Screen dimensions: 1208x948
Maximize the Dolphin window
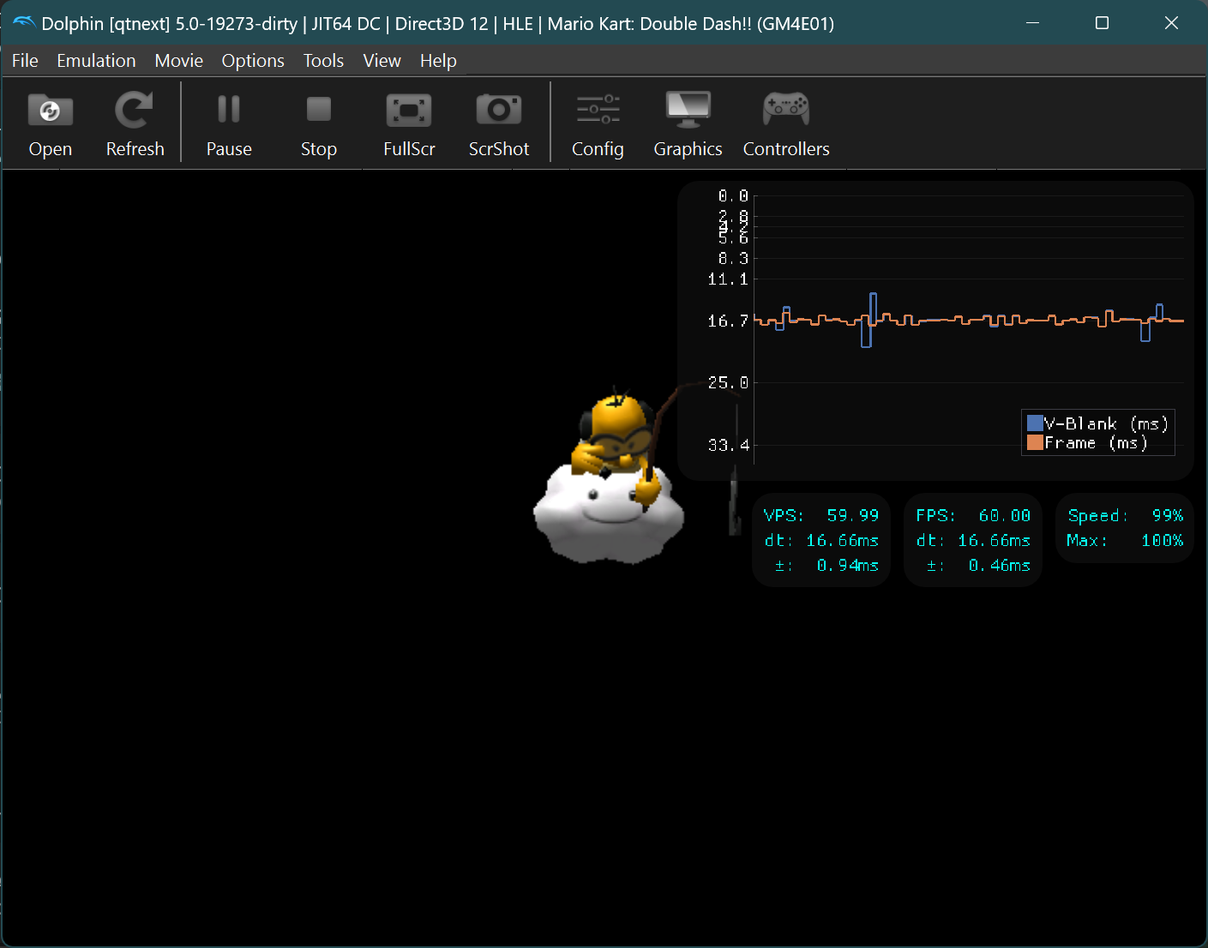point(1102,23)
